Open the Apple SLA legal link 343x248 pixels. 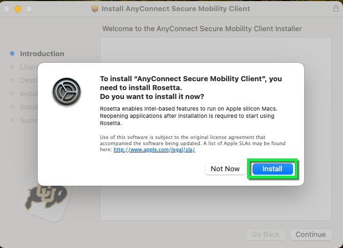154,150
